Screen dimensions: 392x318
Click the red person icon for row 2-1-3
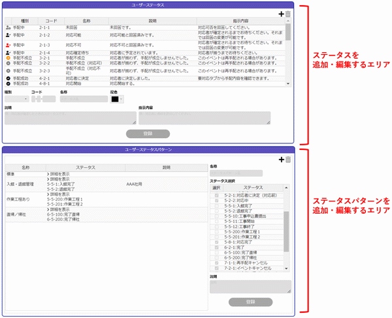pos(7,44)
